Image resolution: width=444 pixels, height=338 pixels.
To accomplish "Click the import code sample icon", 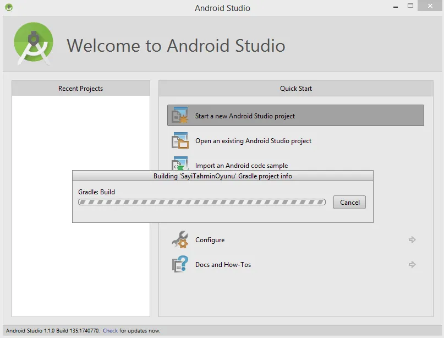I will click(x=180, y=163).
